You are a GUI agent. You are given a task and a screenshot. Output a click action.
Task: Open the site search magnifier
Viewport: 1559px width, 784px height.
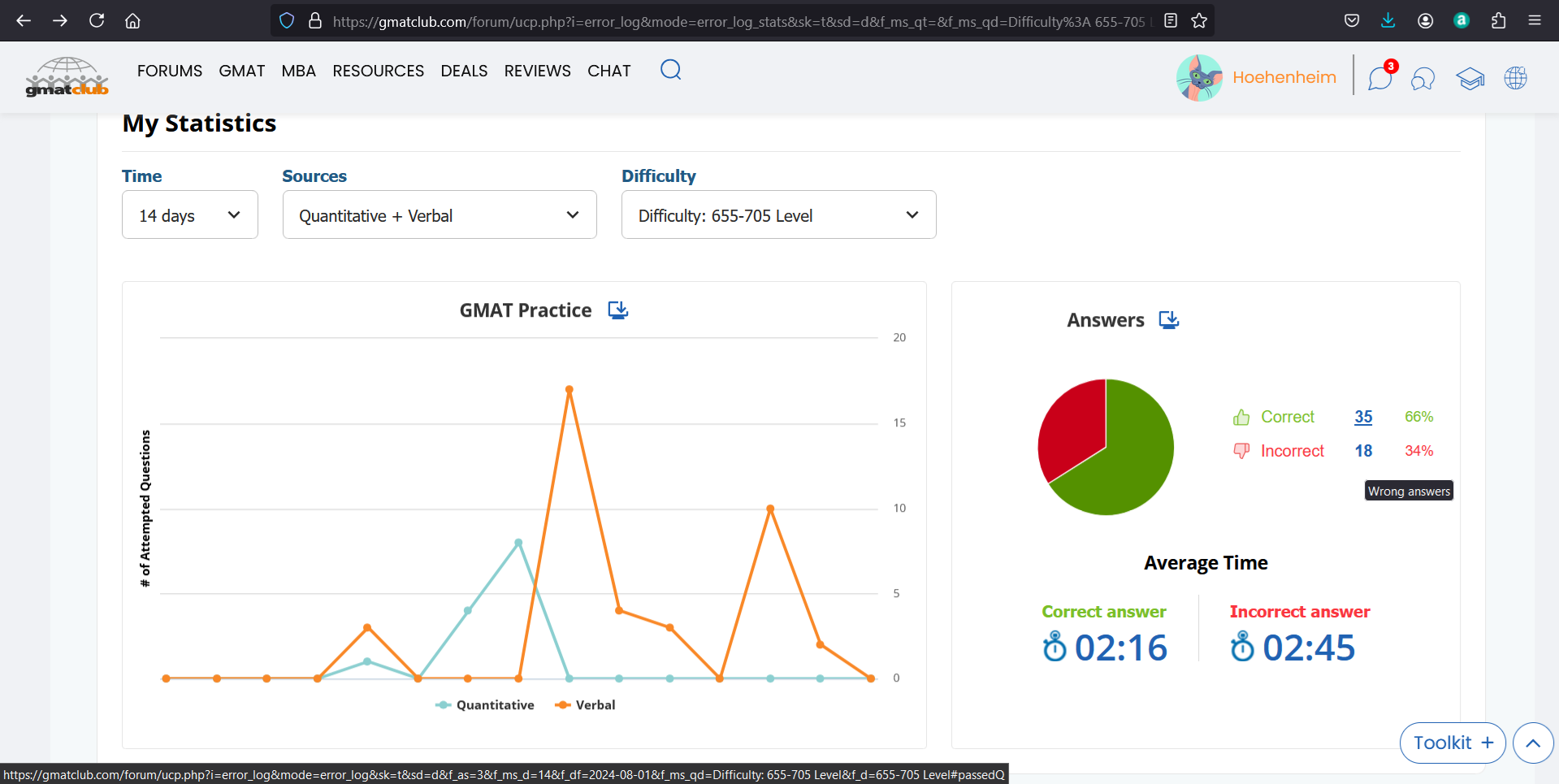point(670,70)
